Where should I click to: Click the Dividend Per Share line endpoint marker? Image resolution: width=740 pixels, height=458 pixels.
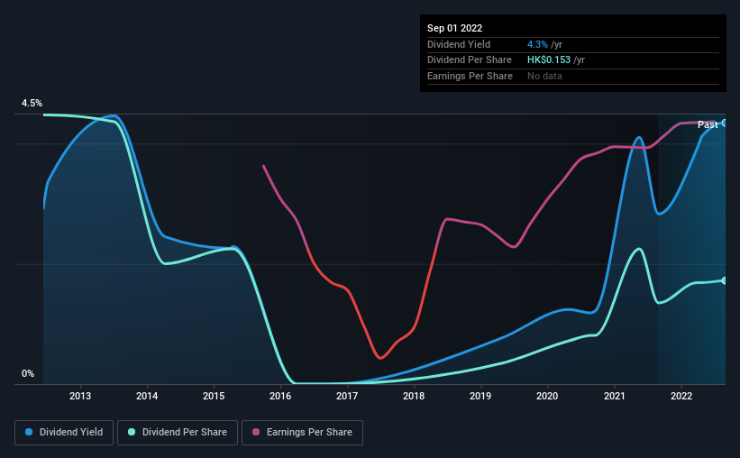[x=725, y=280]
